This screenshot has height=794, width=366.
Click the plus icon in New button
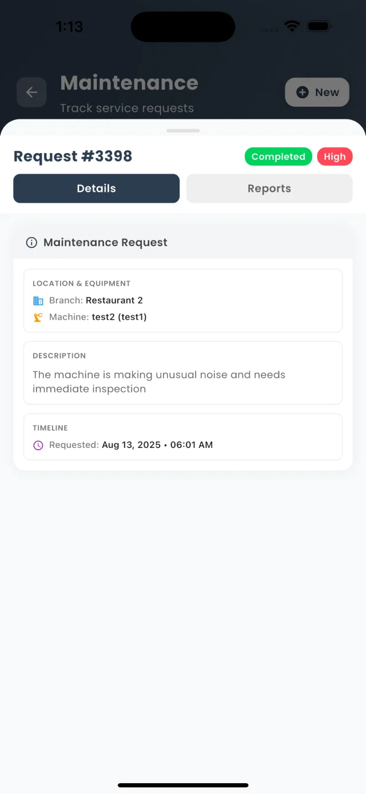pyautogui.click(x=303, y=93)
